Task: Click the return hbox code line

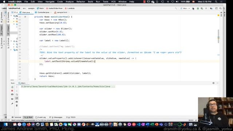Action: pyautogui.click(x=47, y=76)
